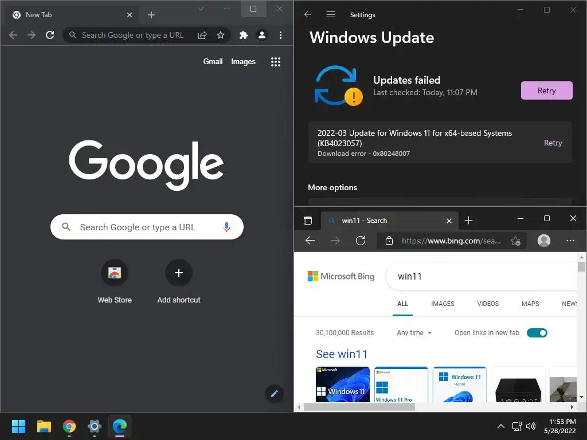Close the New Tab tab in Chrome
The width and height of the screenshot is (587, 440).
(130, 15)
